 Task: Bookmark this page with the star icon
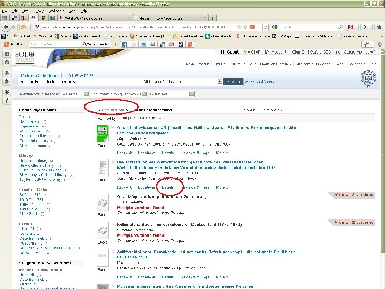[x=240, y=27]
